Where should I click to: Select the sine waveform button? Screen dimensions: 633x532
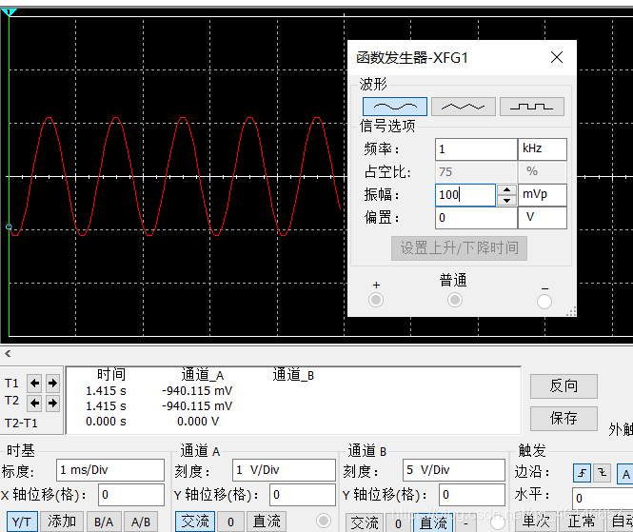pyautogui.click(x=395, y=107)
